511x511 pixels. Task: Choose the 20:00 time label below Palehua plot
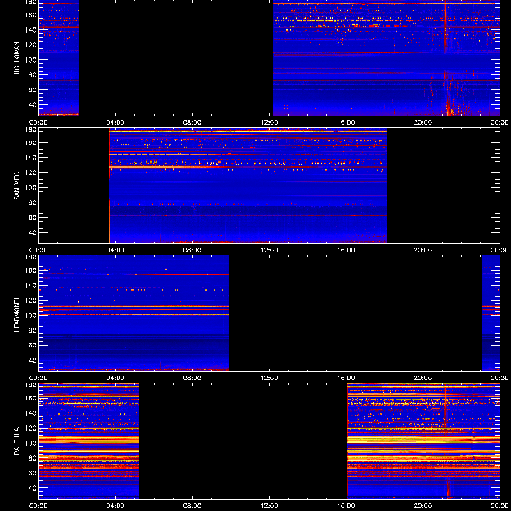pos(423,506)
